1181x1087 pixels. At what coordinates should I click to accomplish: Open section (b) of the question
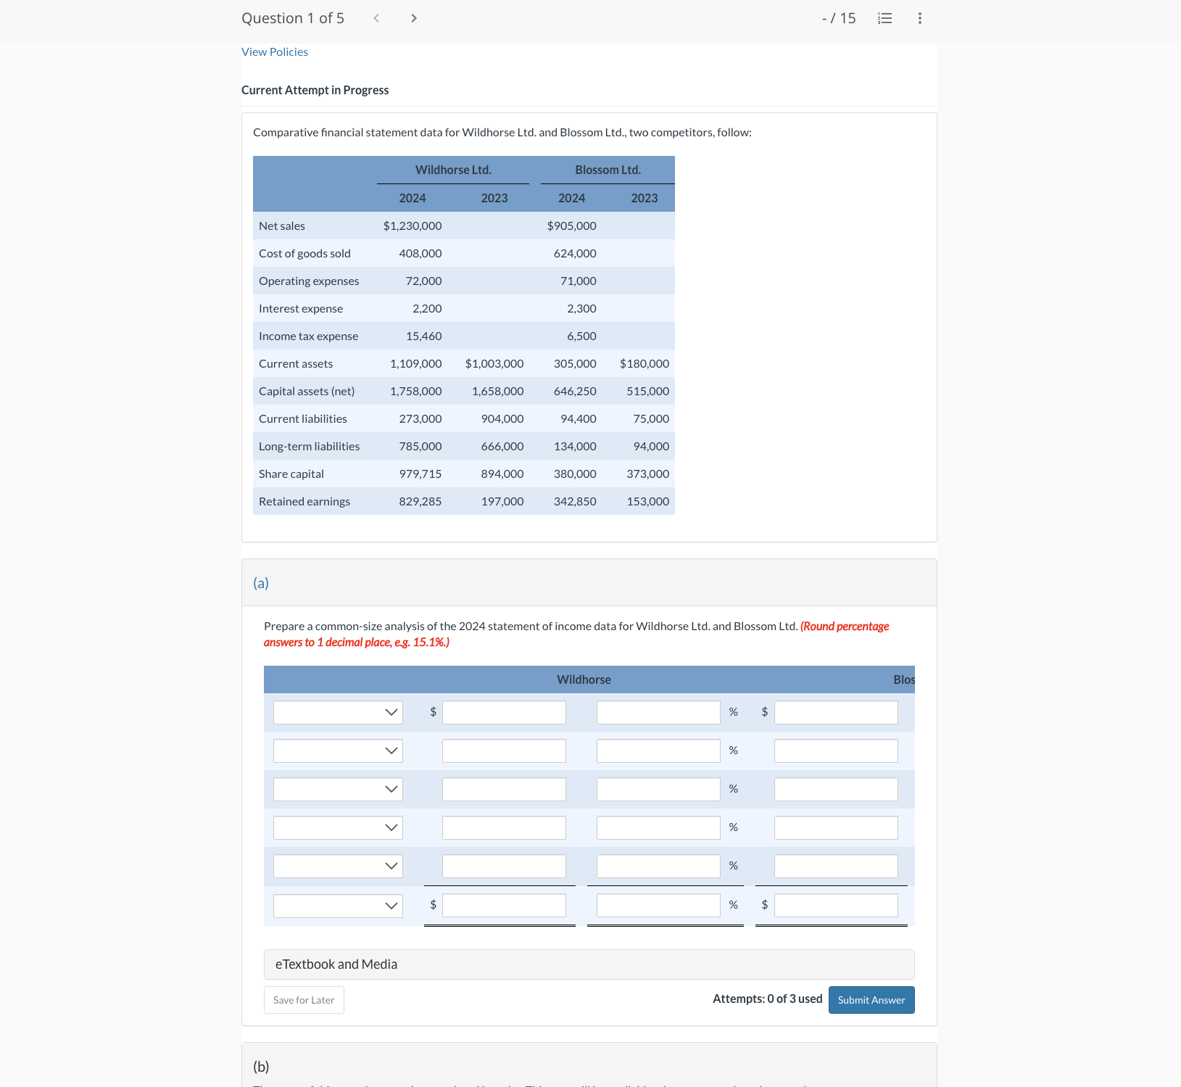click(261, 1067)
